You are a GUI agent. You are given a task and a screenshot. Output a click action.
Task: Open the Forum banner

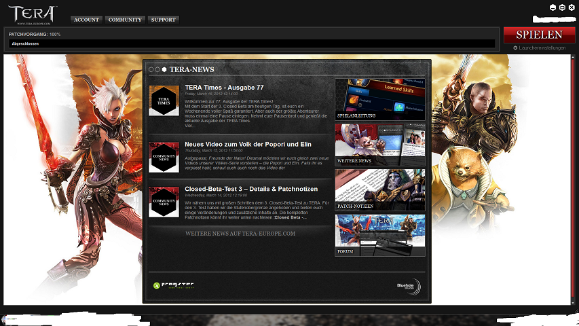click(x=380, y=236)
